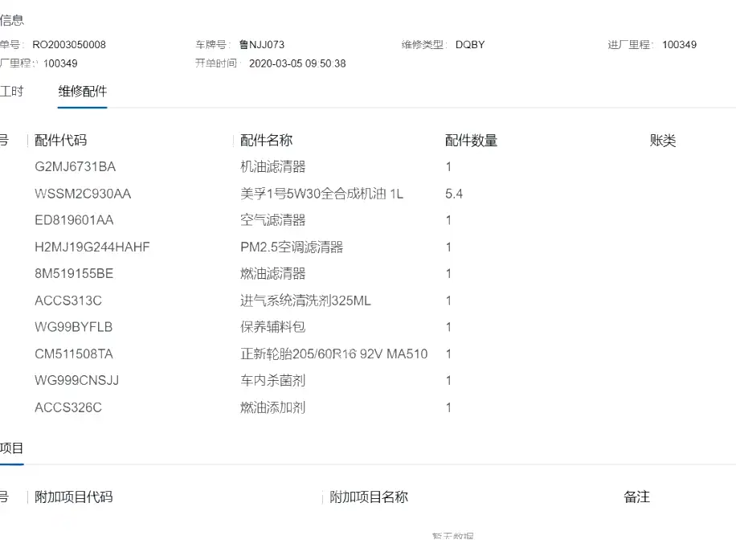Click the 配件名称 column header

[x=266, y=140]
